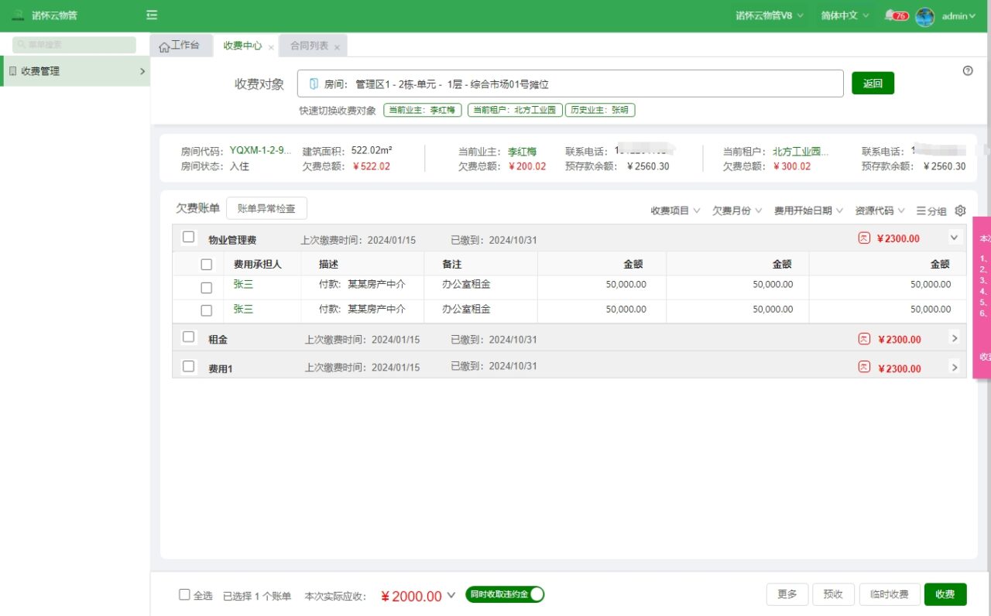Open the 费用开始日期 filter dropdown
This screenshot has height=616, width=991.
click(x=809, y=210)
